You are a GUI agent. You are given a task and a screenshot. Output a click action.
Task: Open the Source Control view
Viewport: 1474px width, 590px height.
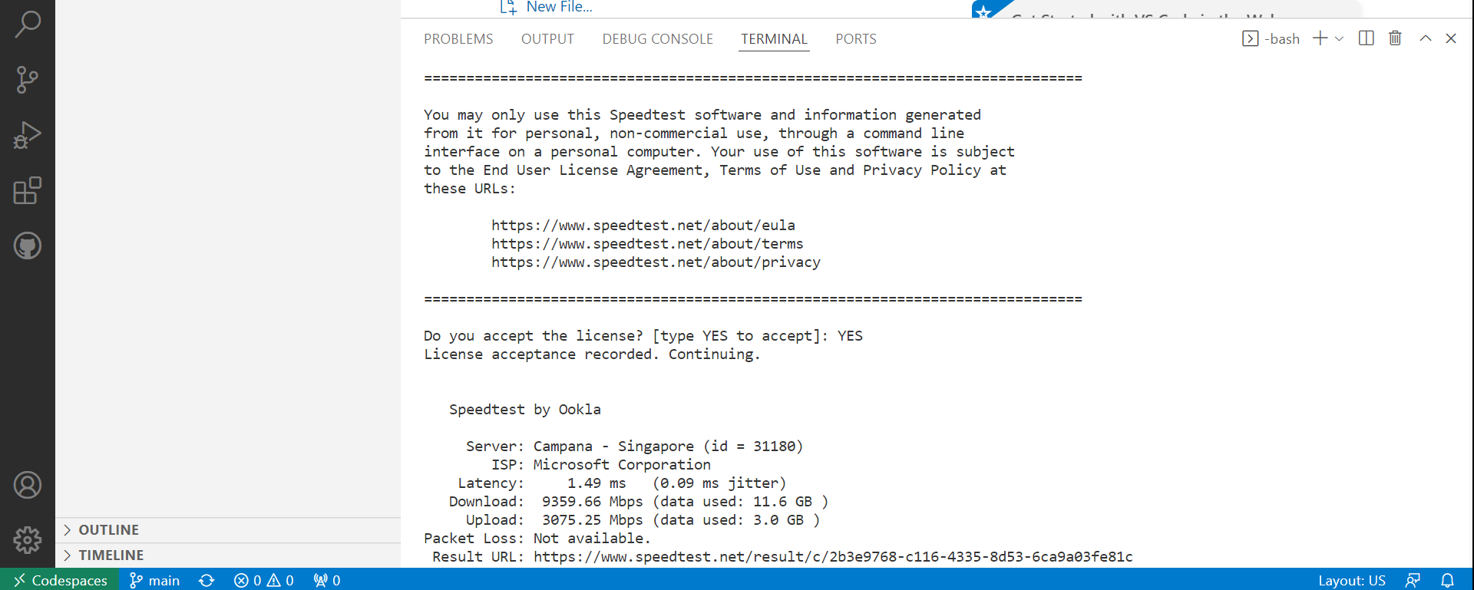coord(28,80)
